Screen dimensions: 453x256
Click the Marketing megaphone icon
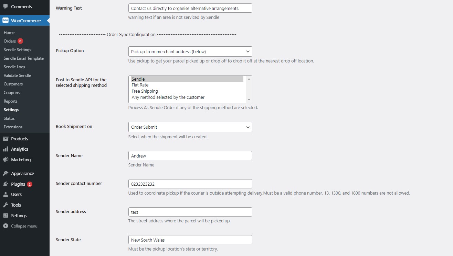pyautogui.click(x=6, y=160)
